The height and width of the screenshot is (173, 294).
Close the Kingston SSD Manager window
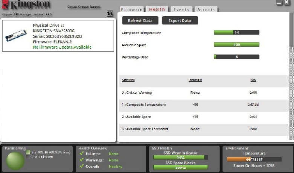pyautogui.click(x=288, y=3)
